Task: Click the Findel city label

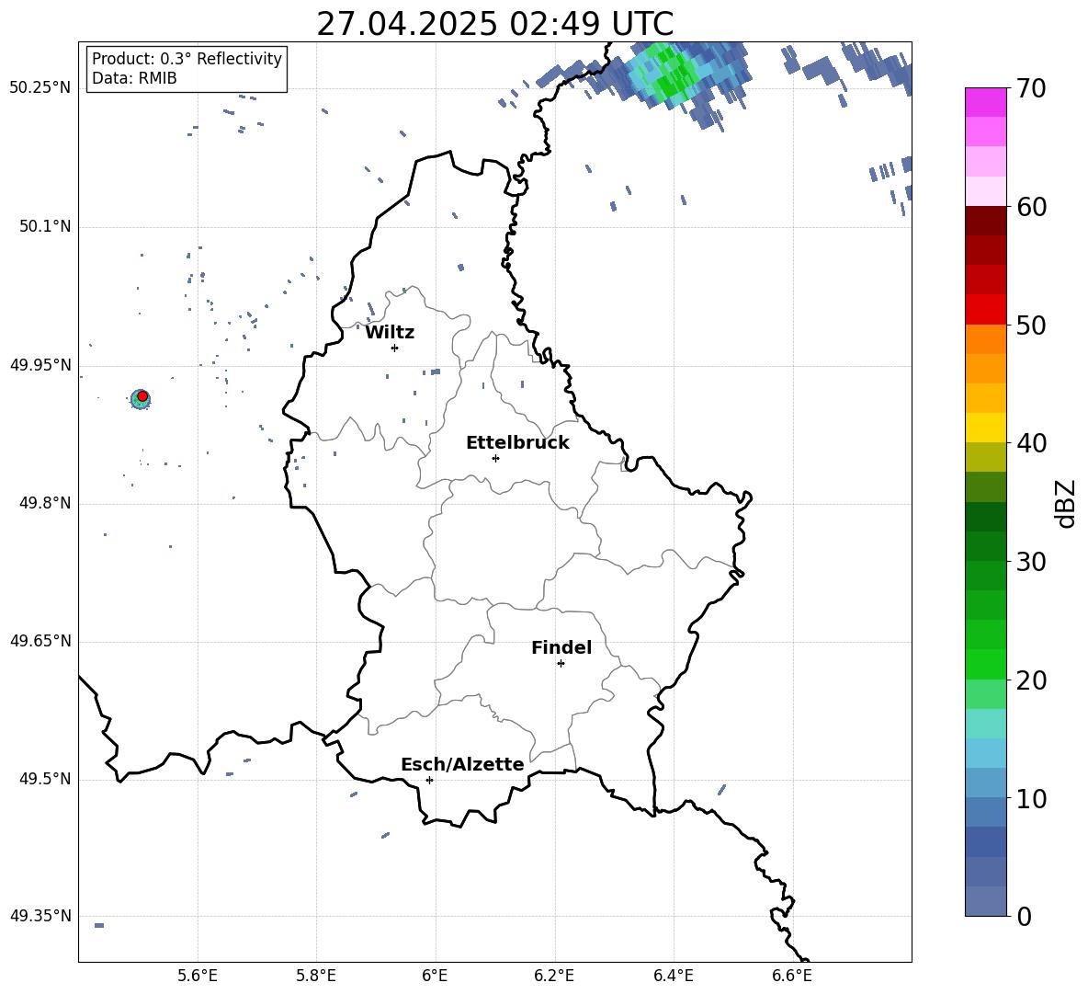Action: click(x=561, y=647)
